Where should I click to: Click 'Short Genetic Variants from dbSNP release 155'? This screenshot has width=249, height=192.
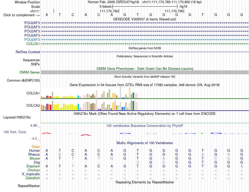[x=145, y=77]
